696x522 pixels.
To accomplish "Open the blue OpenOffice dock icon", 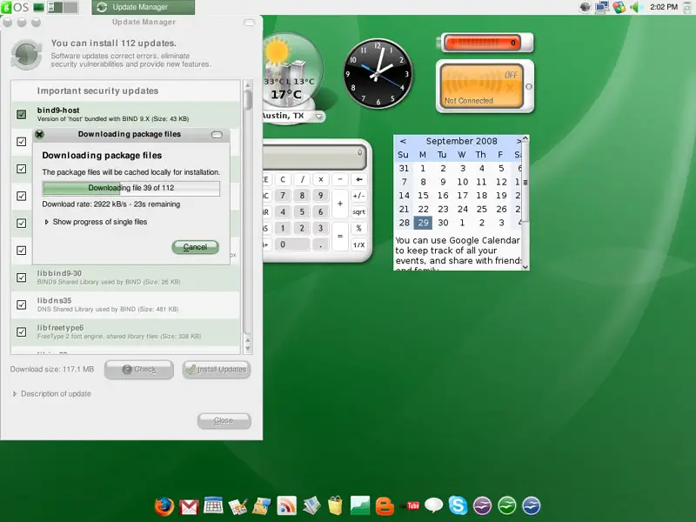I will [532, 506].
